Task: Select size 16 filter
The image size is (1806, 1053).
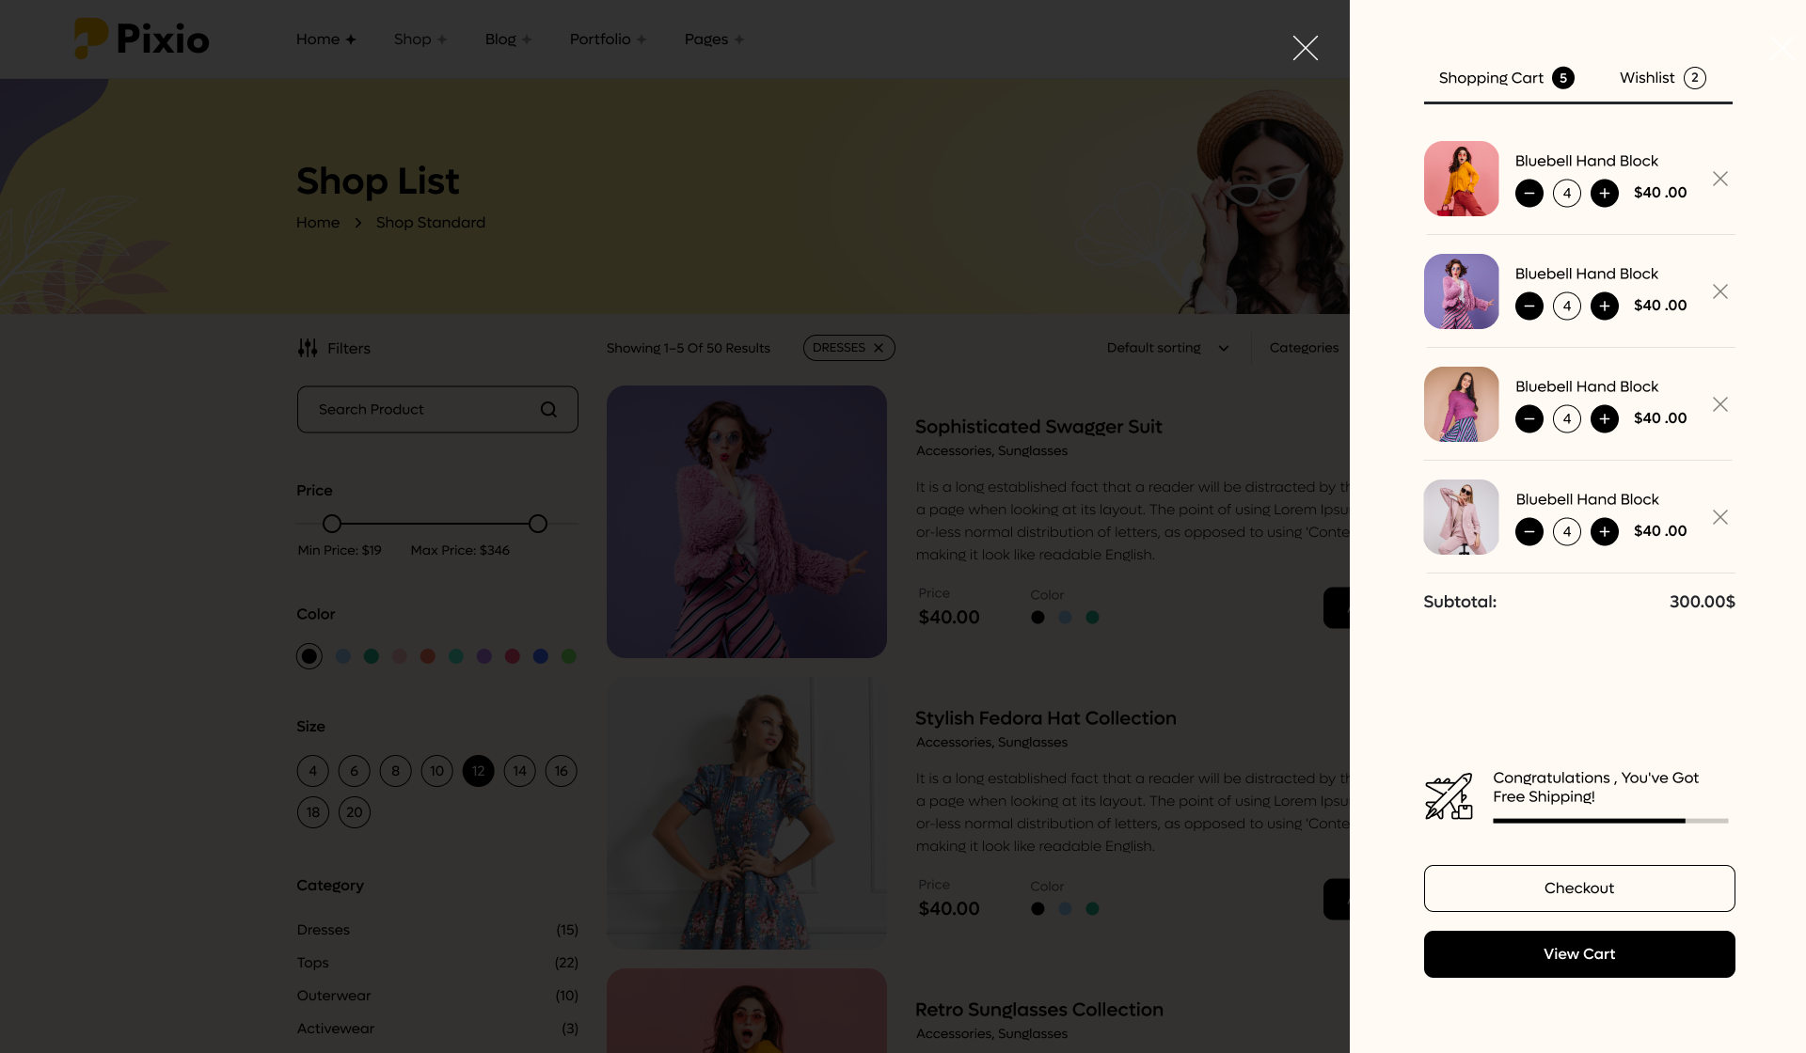Action: click(561, 770)
